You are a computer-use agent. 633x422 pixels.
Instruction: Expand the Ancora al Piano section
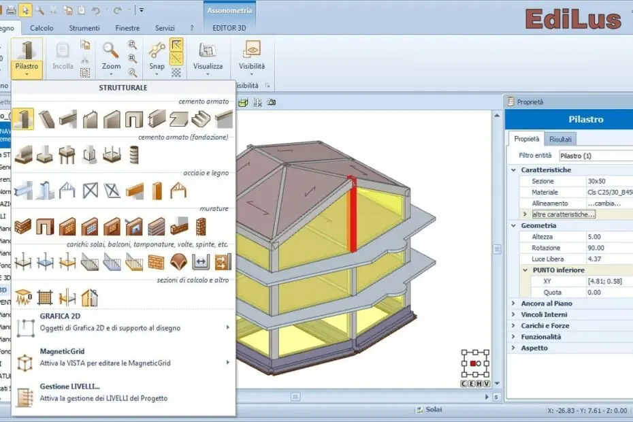tap(513, 304)
